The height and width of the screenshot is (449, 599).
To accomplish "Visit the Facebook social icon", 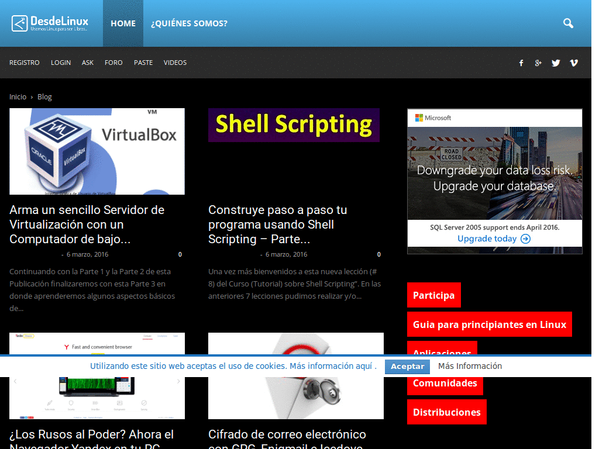I will point(521,63).
